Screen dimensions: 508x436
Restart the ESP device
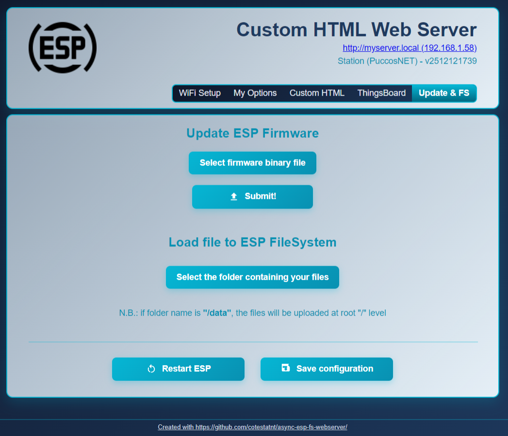(178, 369)
